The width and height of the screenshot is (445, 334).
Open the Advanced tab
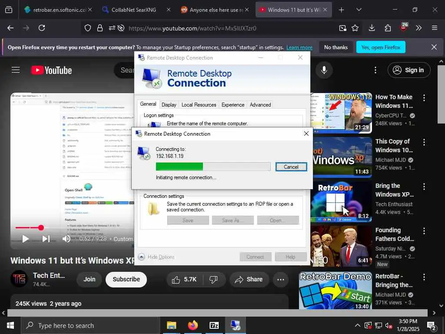[x=260, y=104]
